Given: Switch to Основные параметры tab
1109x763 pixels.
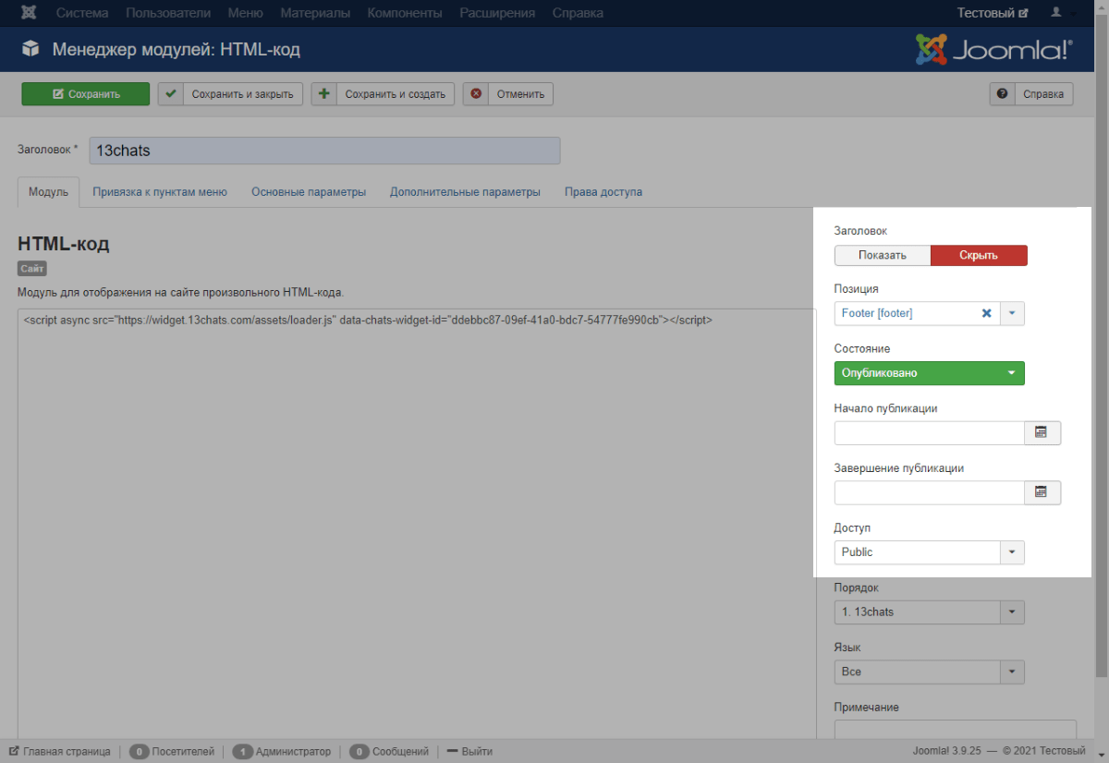Looking at the screenshot, I should coord(309,192).
